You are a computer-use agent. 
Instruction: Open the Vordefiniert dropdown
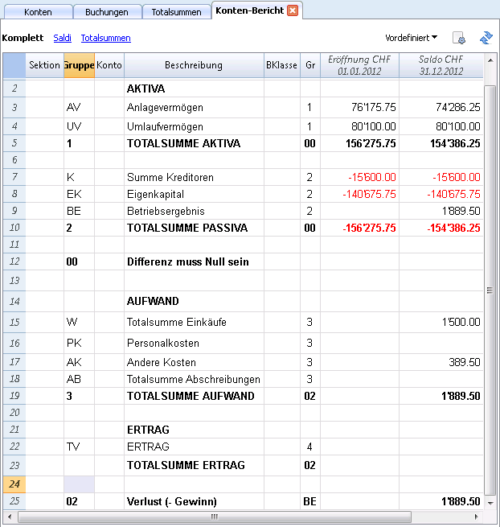click(411, 38)
